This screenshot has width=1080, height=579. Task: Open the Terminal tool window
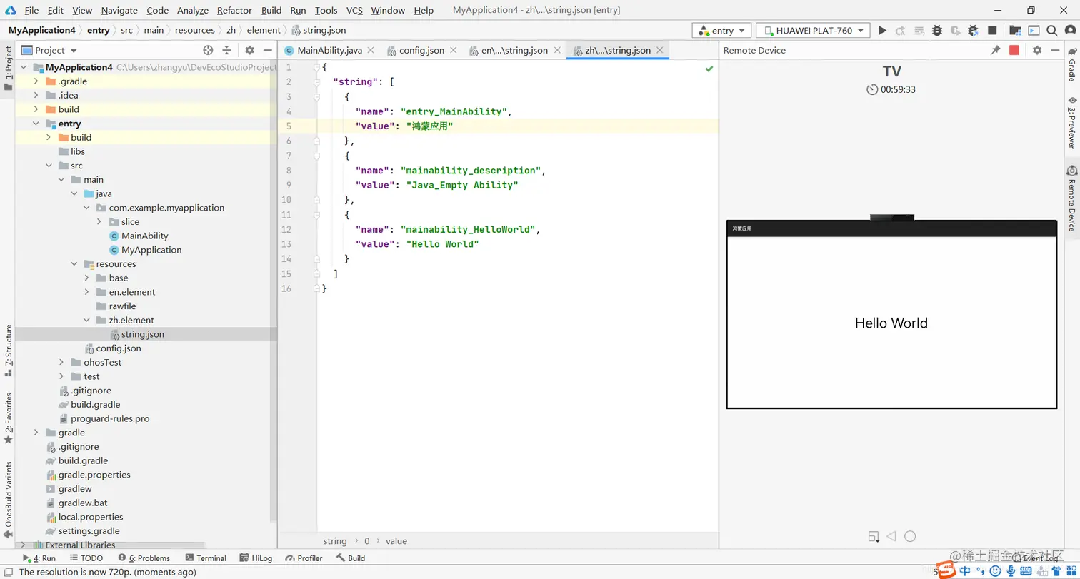point(205,558)
